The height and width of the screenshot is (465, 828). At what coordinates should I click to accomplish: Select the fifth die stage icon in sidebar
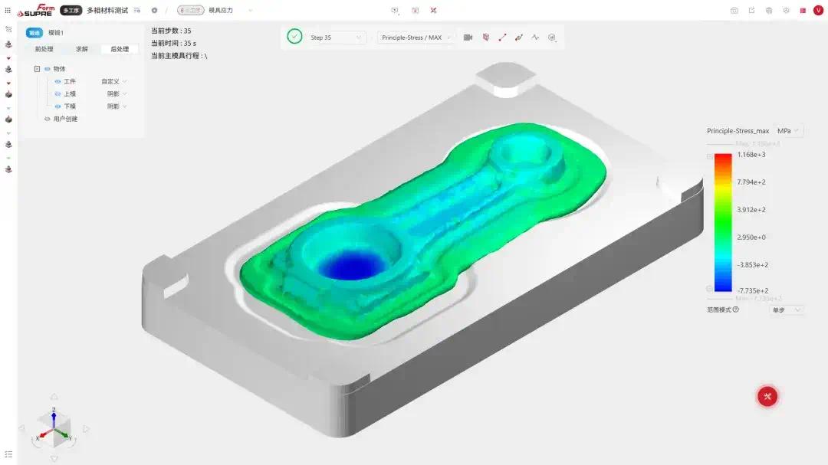(x=8, y=145)
